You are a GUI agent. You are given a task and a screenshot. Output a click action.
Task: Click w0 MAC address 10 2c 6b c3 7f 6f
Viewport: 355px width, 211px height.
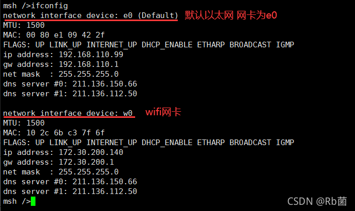pos(65,133)
